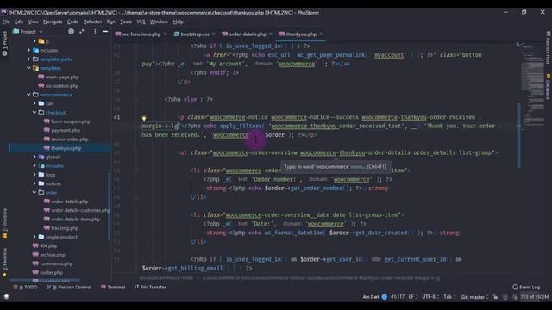The width and height of the screenshot is (552, 310).
Task: Select 404.php file
Action: (x=48, y=245)
